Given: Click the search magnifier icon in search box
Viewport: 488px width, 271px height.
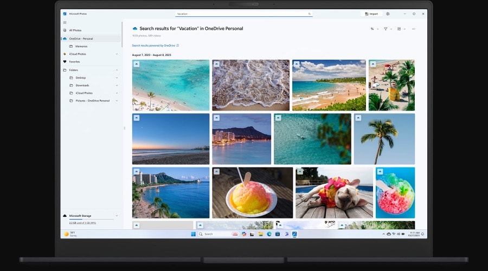Looking at the screenshot, I should click(x=310, y=14).
